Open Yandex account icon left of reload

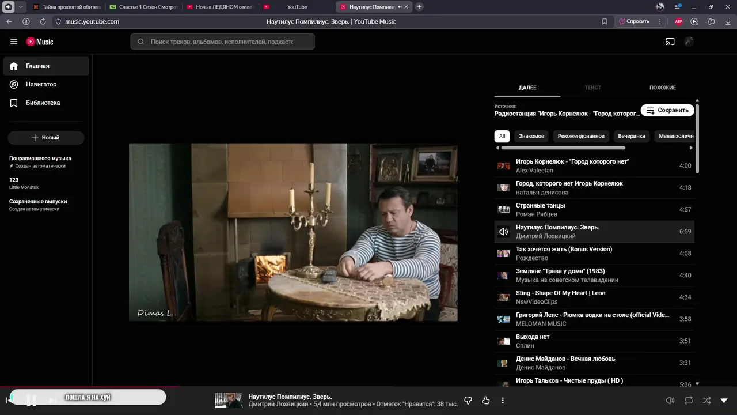coord(26,21)
